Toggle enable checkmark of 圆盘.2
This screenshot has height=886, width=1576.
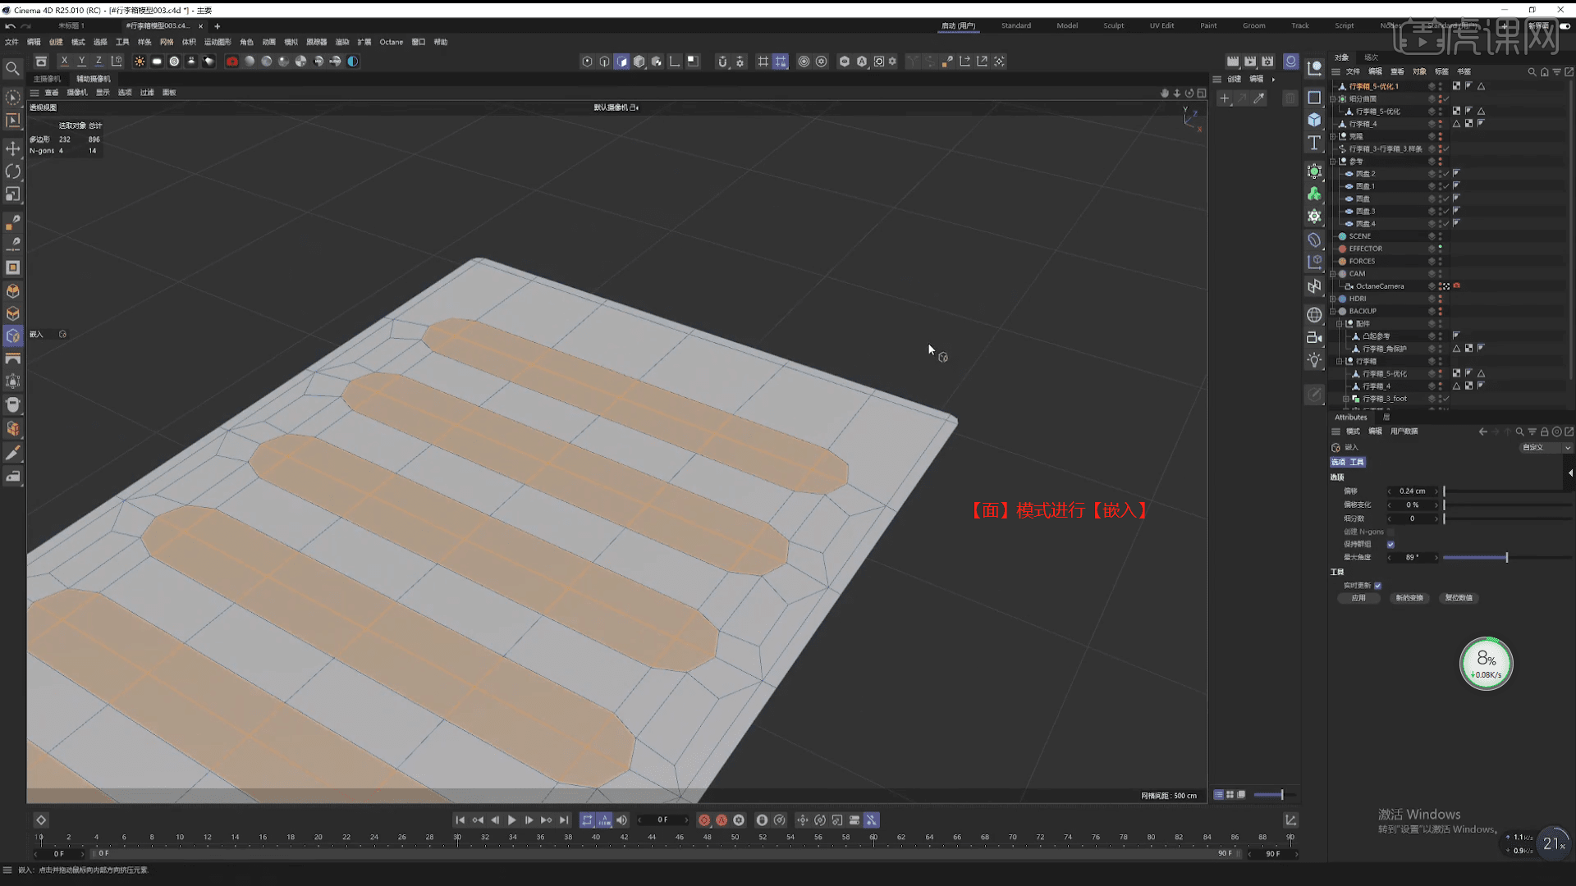[1446, 174]
